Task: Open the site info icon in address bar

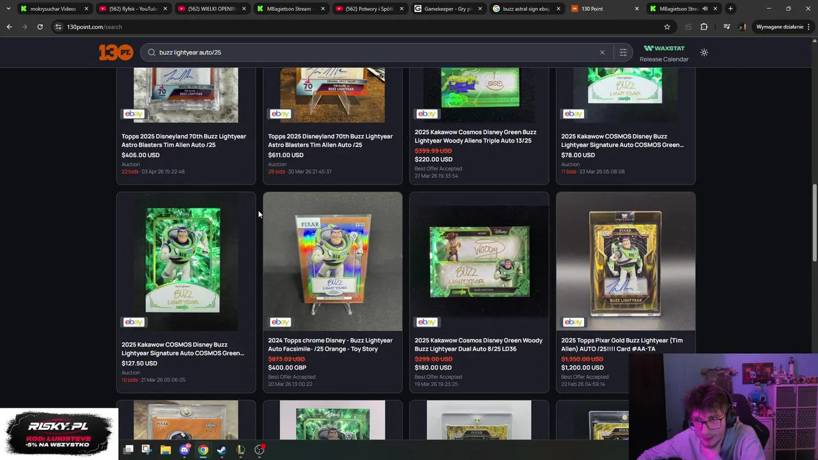Action: click(58, 27)
